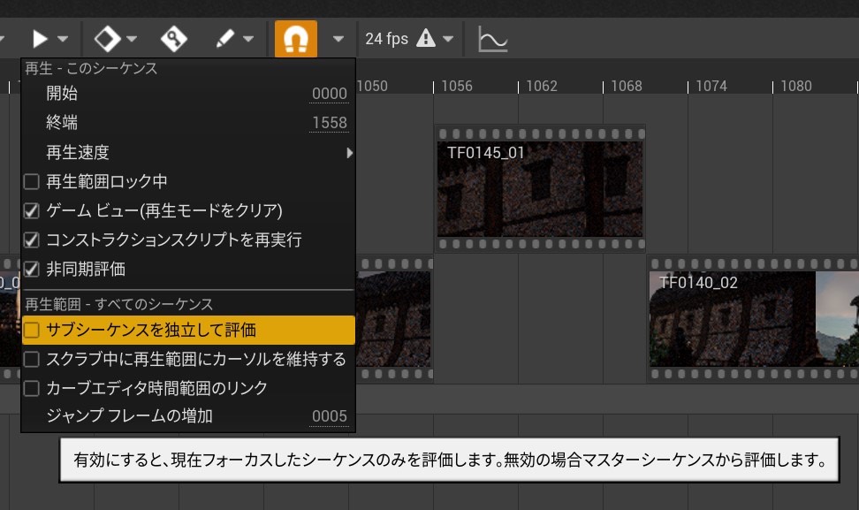Select the TF0145_01 shot clip
Viewport: 859px width, 510px height.
[540, 188]
